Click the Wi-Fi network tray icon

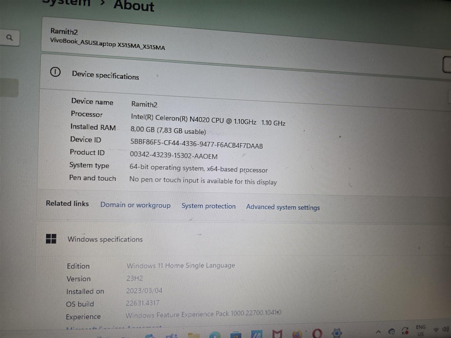[436, 330]
